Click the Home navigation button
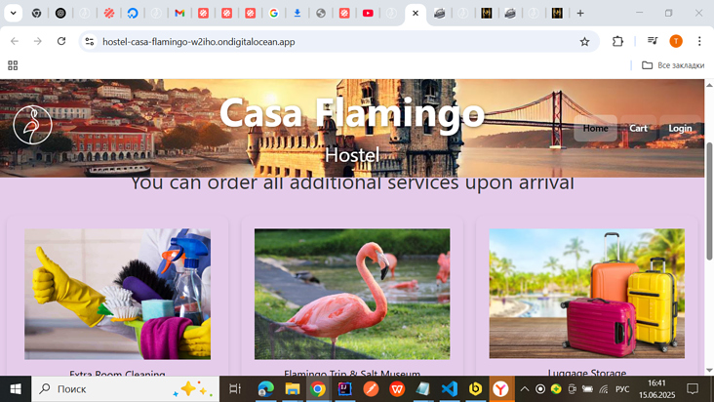Viewport: 714px width, 402px height. click(x=596, y=128)
